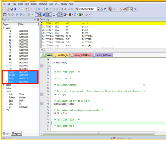Expand the FPU register group
Viewport: 166px width, 141px height.
click(4, 110)
